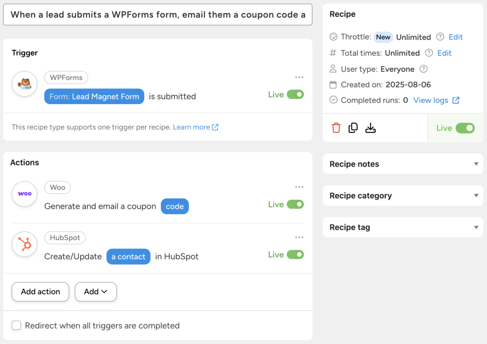Enable redirect when all triggers are completed
The width and height of the screenshot is (487, 344).
16,325
